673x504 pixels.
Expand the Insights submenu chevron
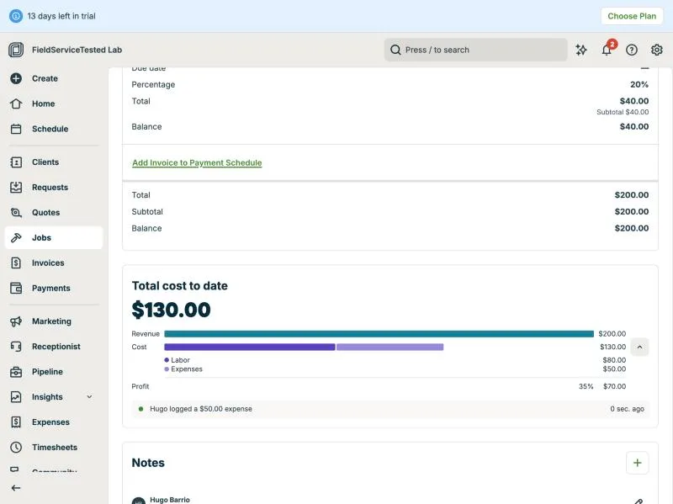89,396
